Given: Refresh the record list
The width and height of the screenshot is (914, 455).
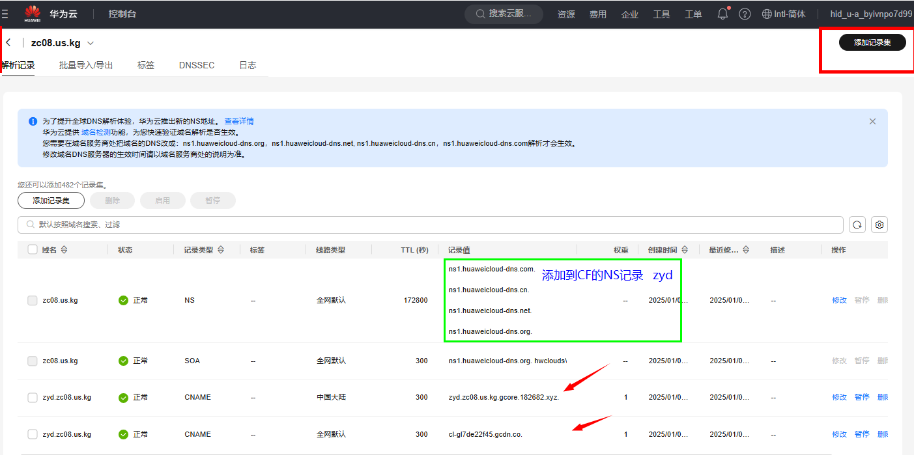Looking at the screenshot, I should (857, 225).
